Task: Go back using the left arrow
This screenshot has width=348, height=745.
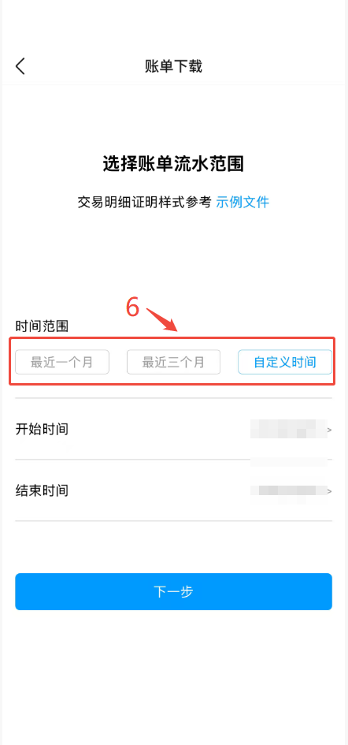Action: click(20, 66)
